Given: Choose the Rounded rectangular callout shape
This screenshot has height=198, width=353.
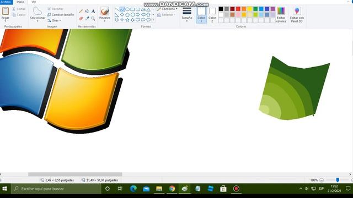Looking at the screenshot, I should [138, 20].
